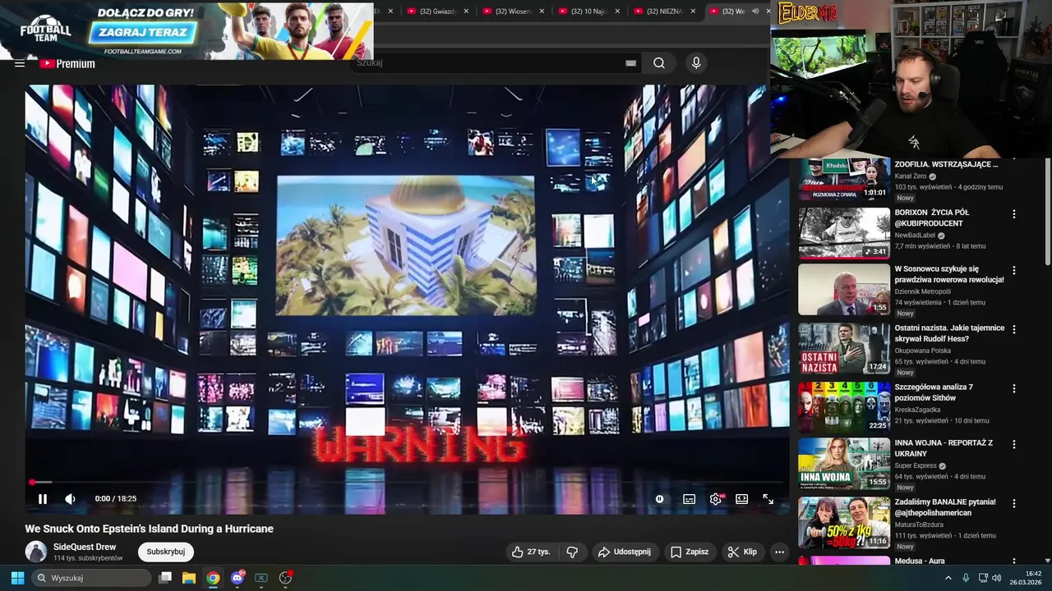The height and width of the screenshot is (591, 1052).
Task: Open the on-screen keyboard icon in search box
Action: pos(630,63)
